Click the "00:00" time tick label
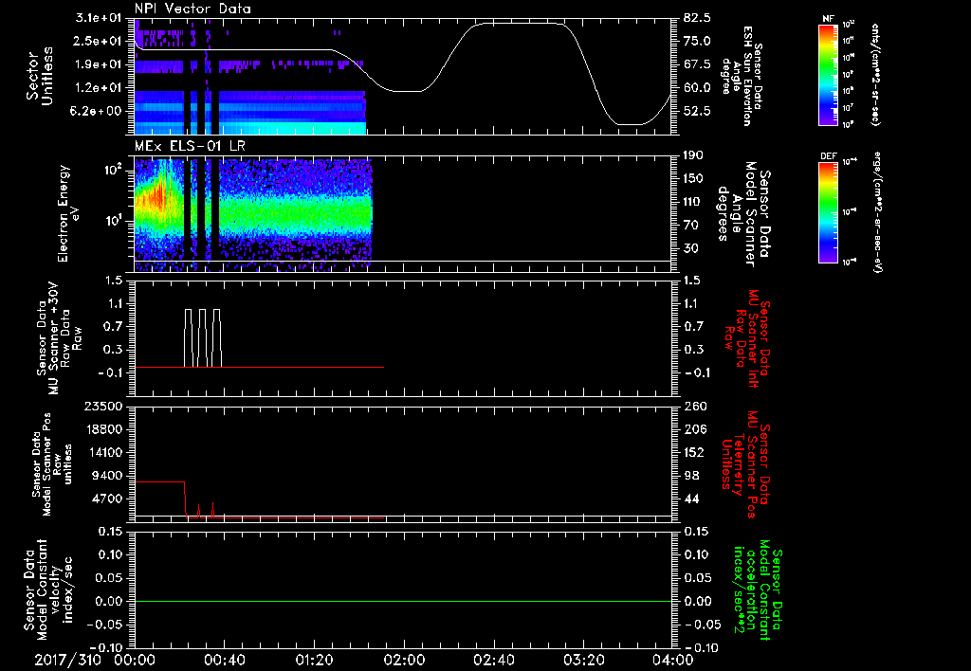This screenshot has width=971, height=671. [135, 660]
